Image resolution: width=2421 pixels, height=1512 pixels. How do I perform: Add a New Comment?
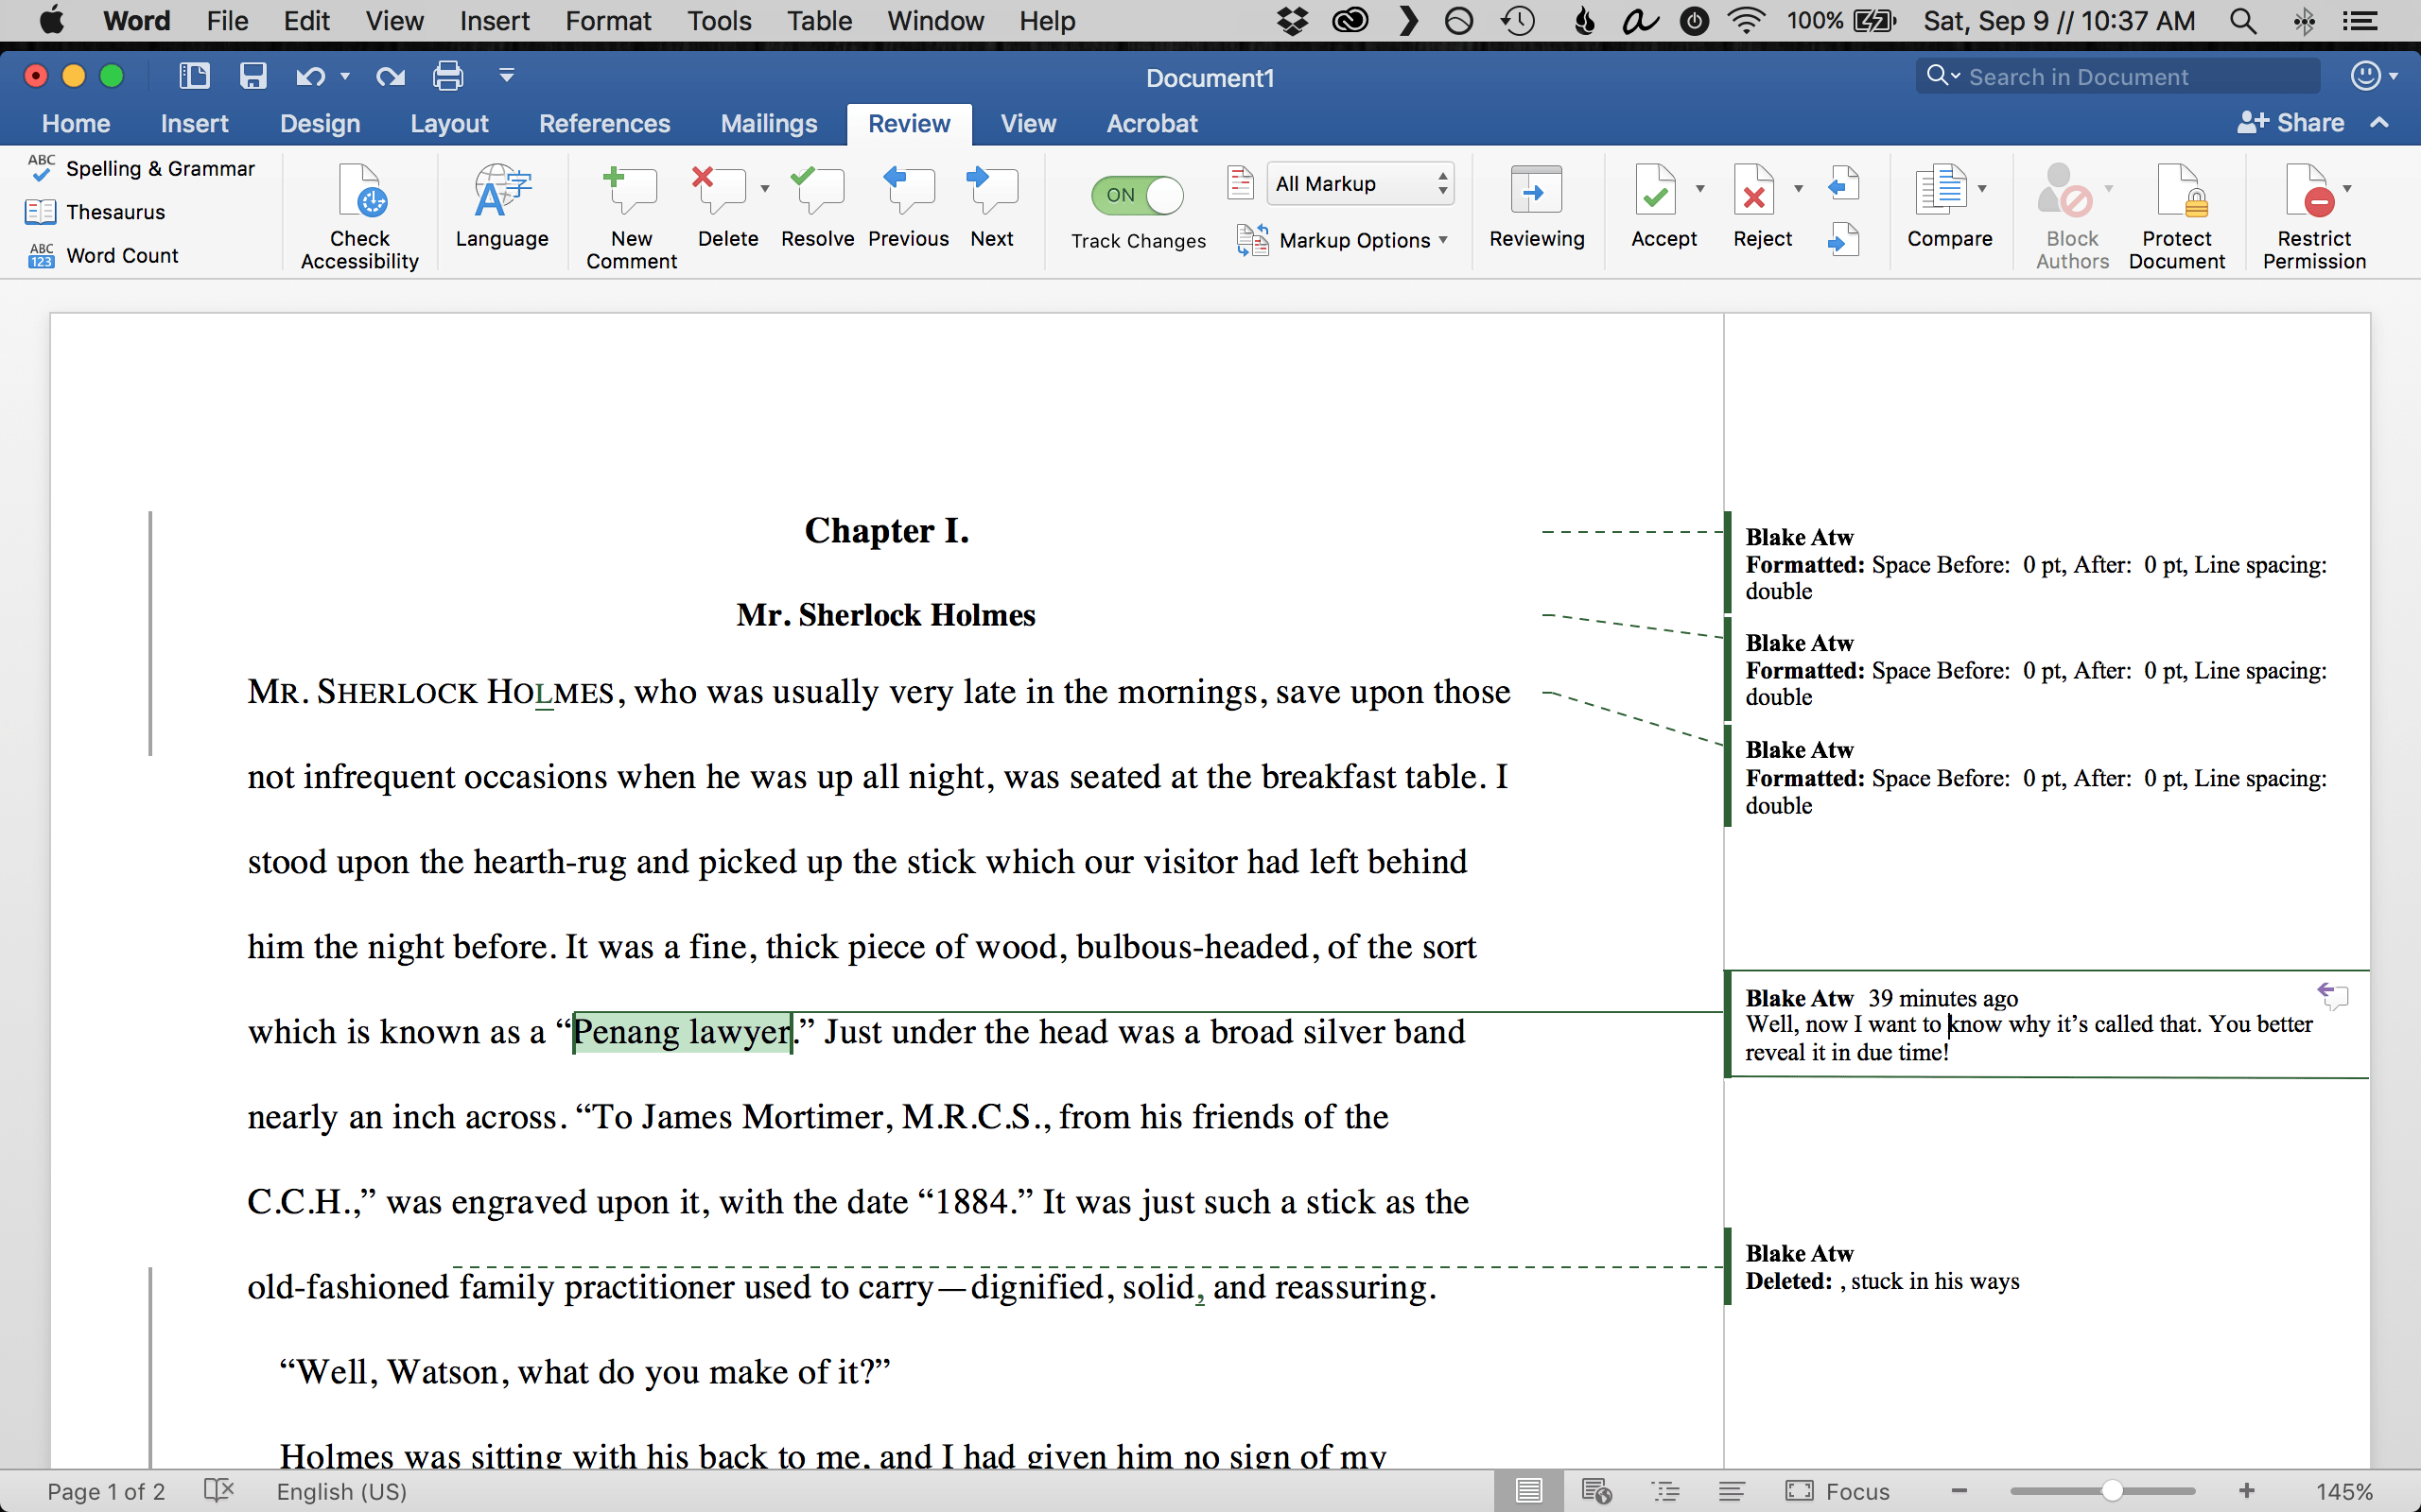pyautogui.click(x=632, y=216)
